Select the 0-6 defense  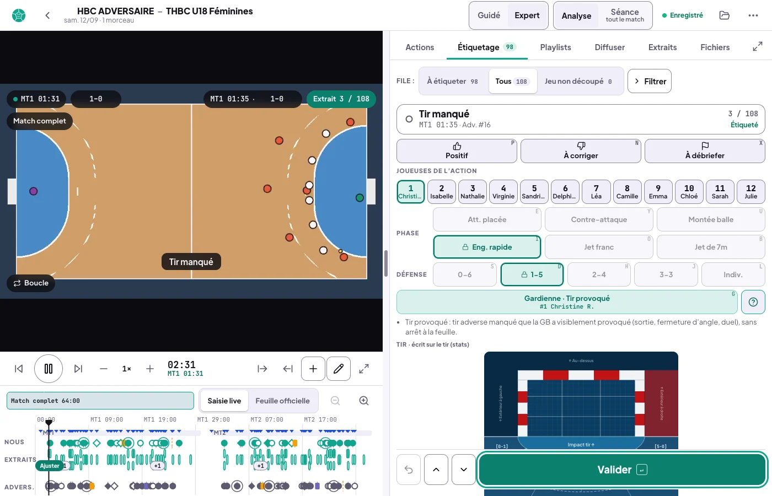tap(465, 274)
